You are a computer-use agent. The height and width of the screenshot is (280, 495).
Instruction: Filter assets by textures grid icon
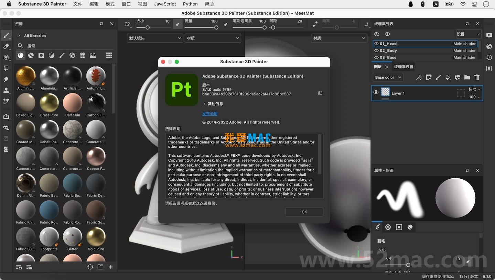click(x=83, y=55)
